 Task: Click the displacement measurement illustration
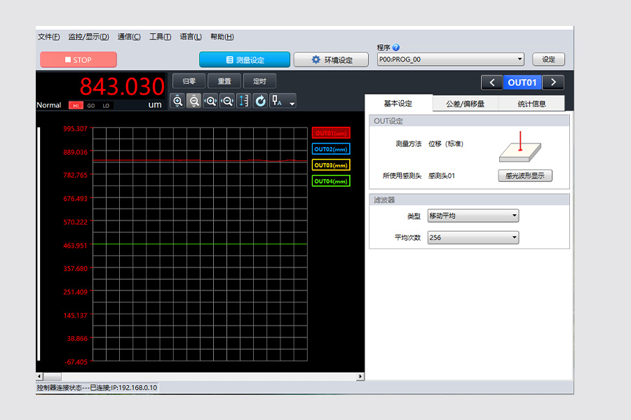click(x=520, y=147)
